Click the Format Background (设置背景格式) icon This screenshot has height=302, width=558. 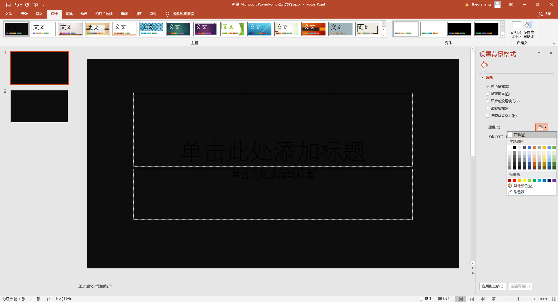528,30
